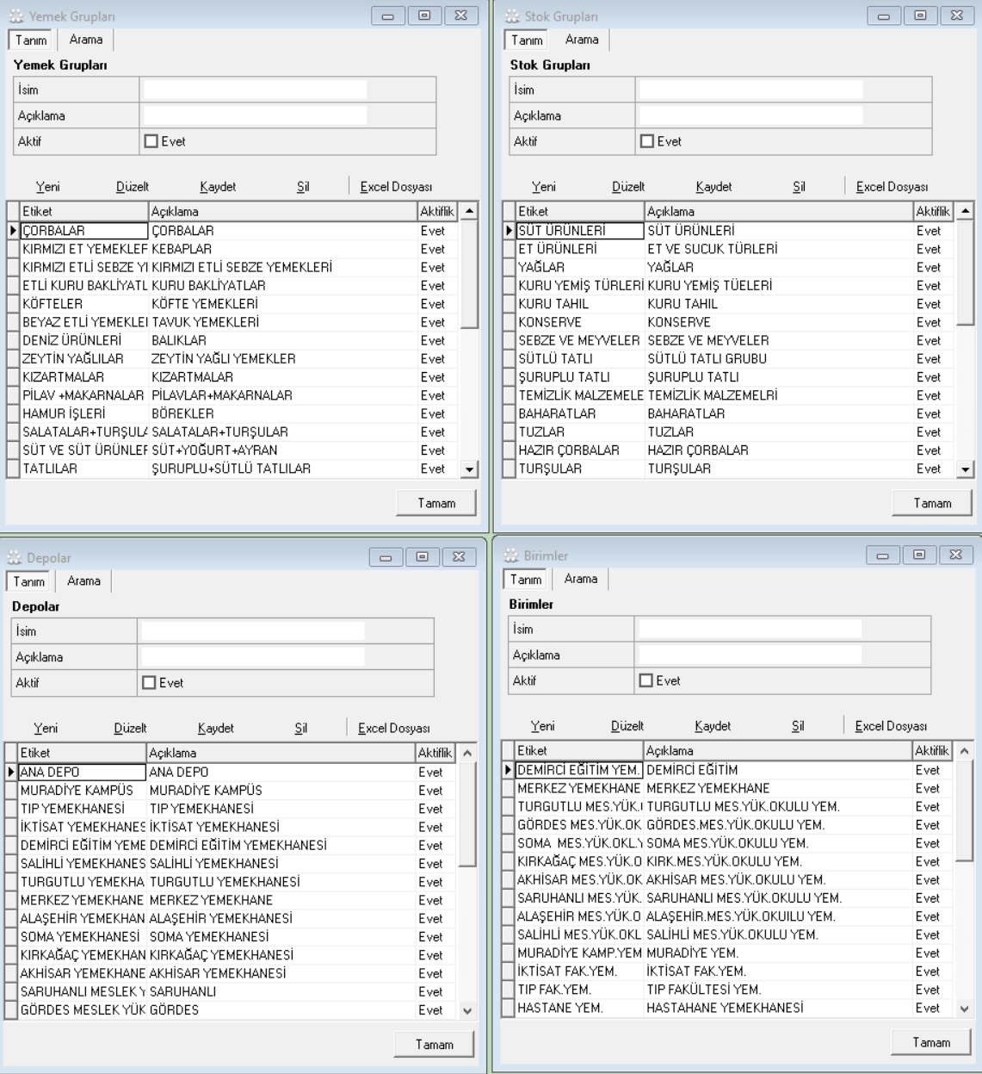Image resolution: width=982 pixels, height=1074 pixels.
Task: Confirm with Tamam in the Birimler window
Action: tap(931, 1042)
